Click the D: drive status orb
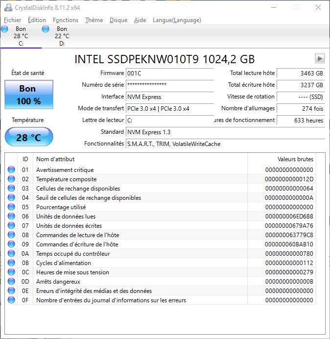The image size is (330, 339). 46,29
